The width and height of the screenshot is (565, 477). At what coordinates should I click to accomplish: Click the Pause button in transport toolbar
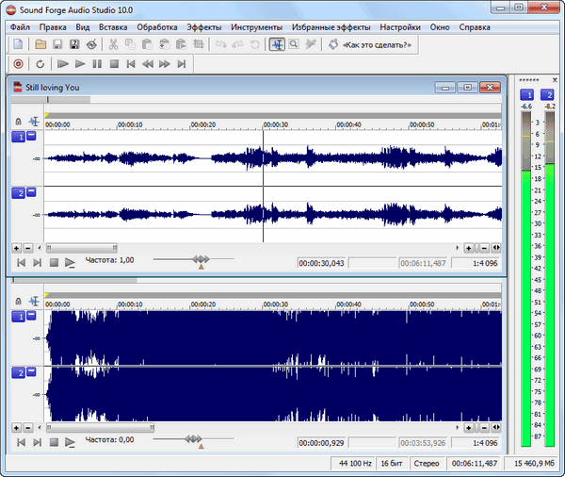coord(97,64)
